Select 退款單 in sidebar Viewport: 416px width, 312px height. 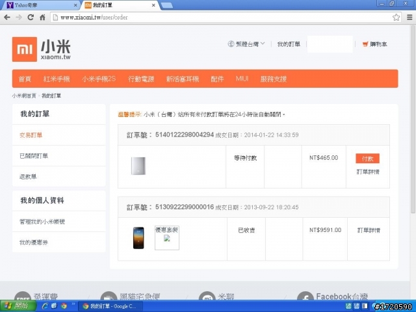click(x=28, y=177)
